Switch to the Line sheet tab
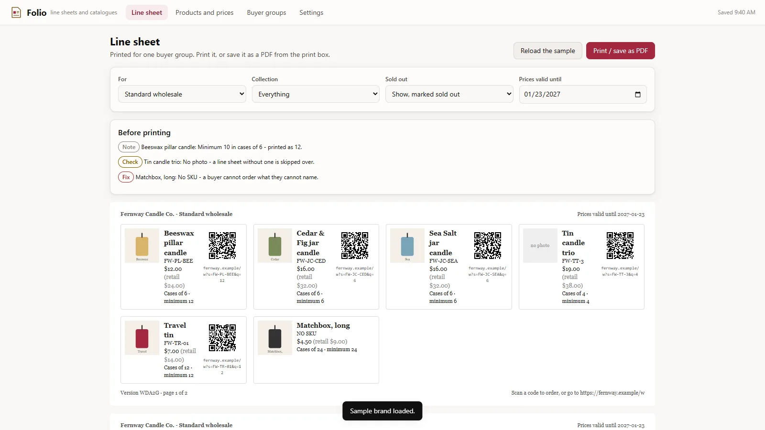Image resolution: width=765 pixels, height=430 pixels. 147,12
